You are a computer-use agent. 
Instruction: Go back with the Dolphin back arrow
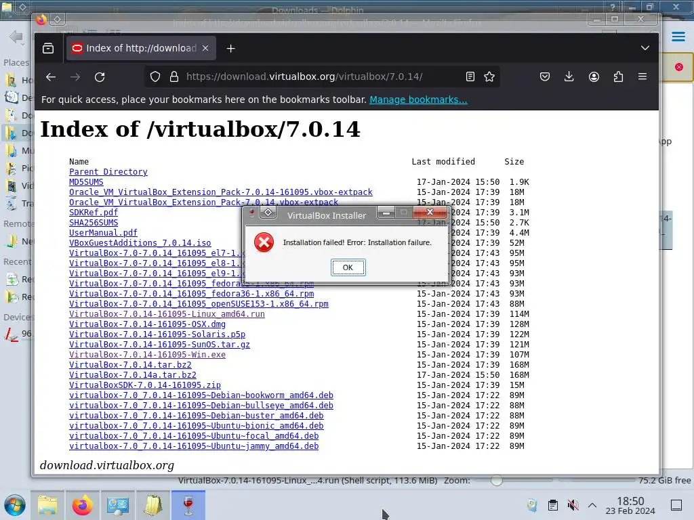[16, 37]
